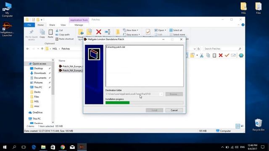Show hidden system tray icons
This screenshot has width=269, height=151.
pyautogui.click(x=222, y=147)
